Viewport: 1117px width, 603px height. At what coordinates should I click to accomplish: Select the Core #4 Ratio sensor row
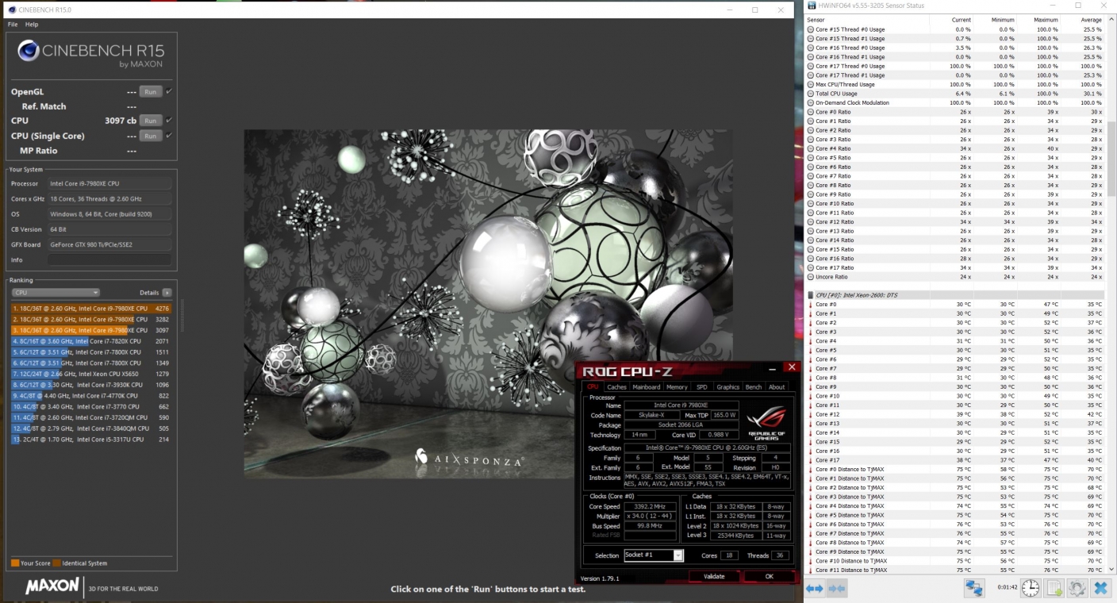point(955,148)
